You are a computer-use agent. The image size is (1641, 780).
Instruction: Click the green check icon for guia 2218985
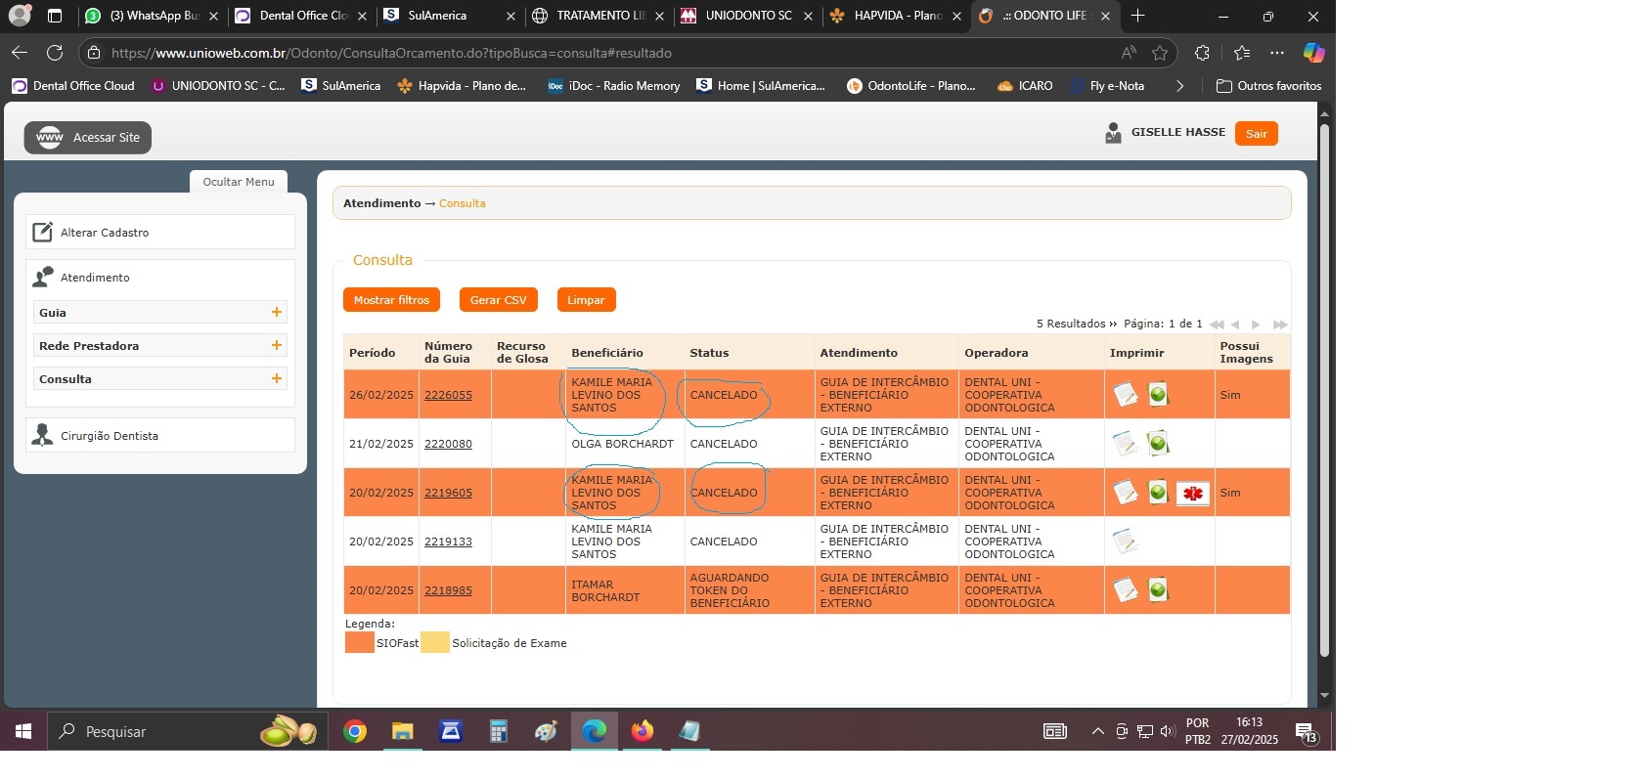(x=1158, y=589)
